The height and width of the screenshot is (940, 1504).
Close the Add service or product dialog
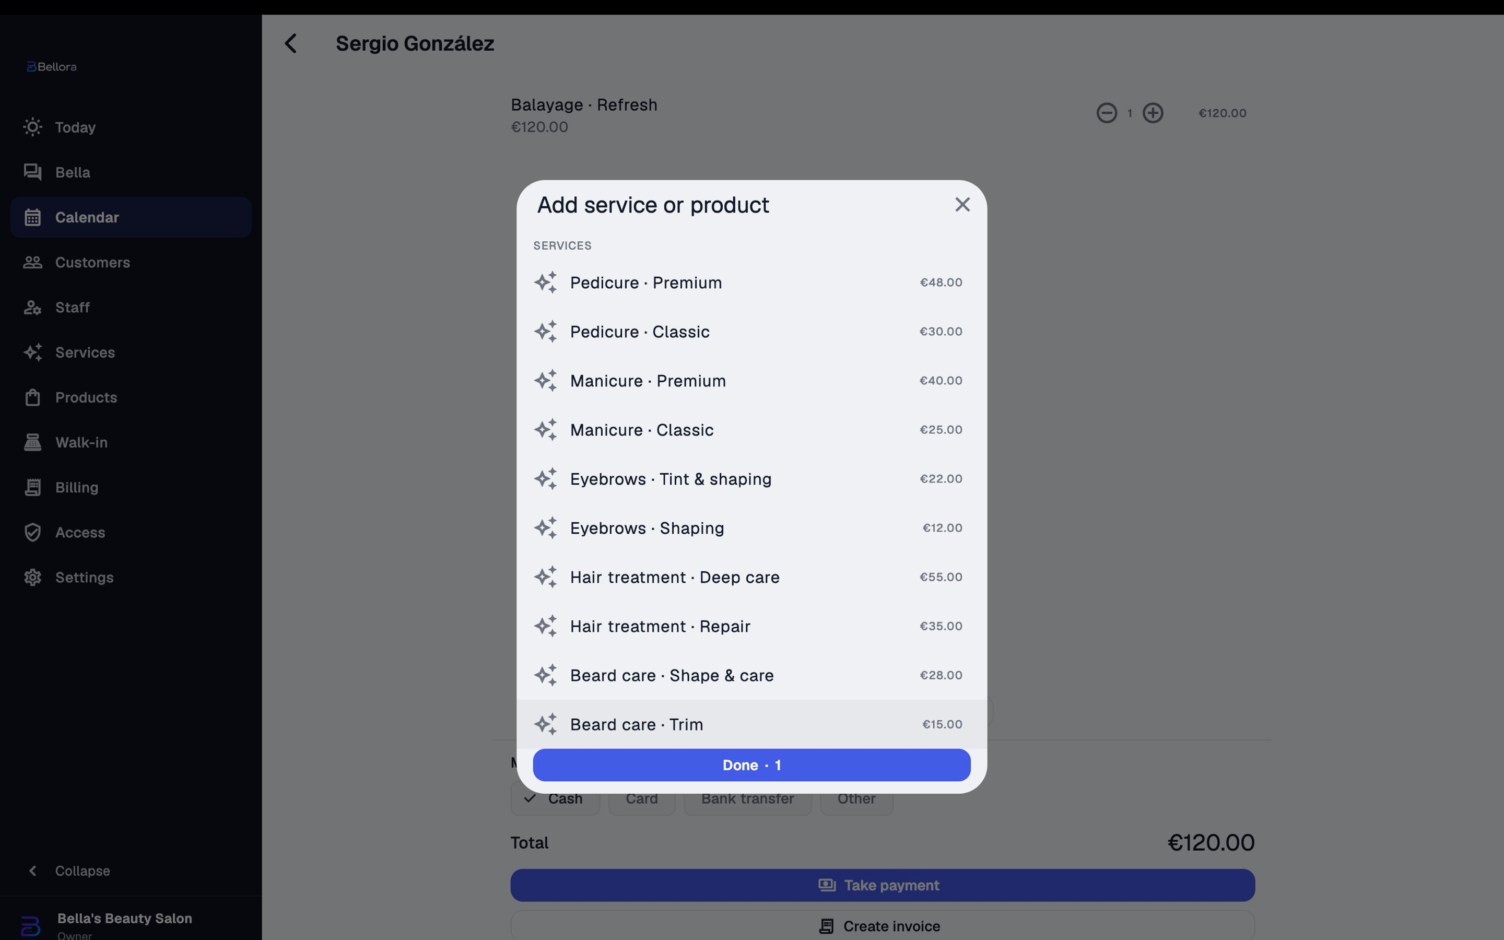click(962, 205)
